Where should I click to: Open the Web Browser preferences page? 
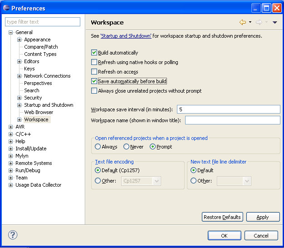(x=39, y=112)
